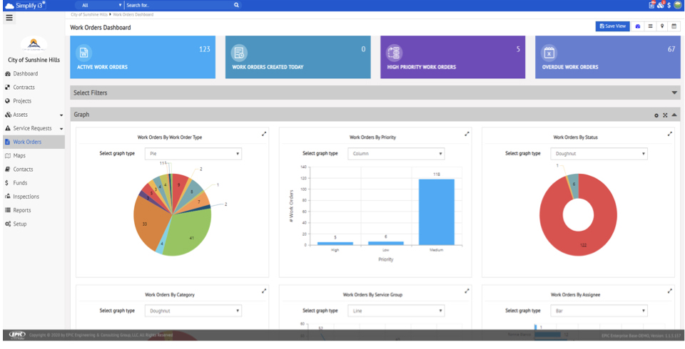Toggle the hamburger sidebar menu

pos(9,19)
